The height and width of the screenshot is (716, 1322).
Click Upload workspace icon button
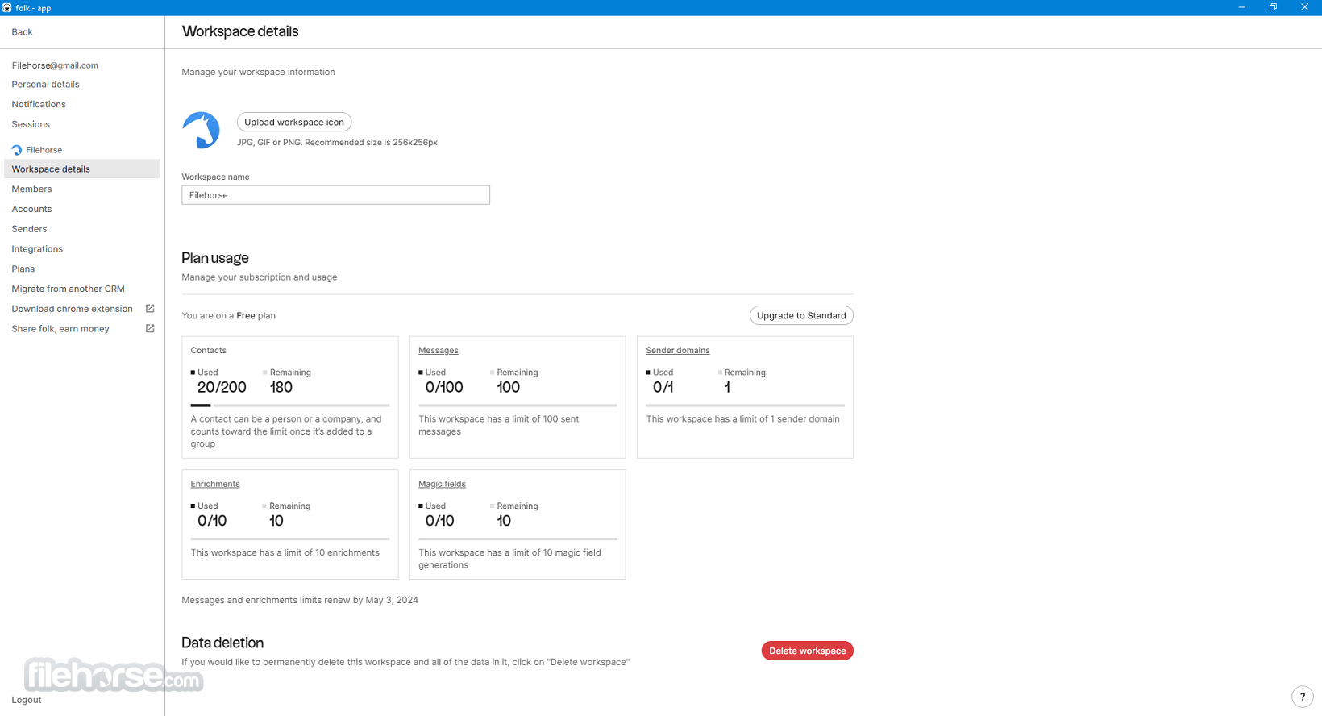point(294,123)
